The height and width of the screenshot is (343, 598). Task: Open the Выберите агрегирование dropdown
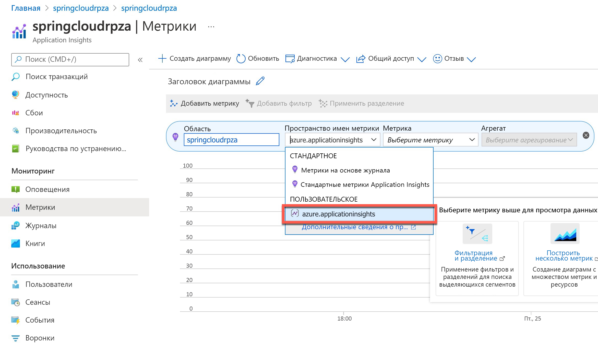coord(529,140)
